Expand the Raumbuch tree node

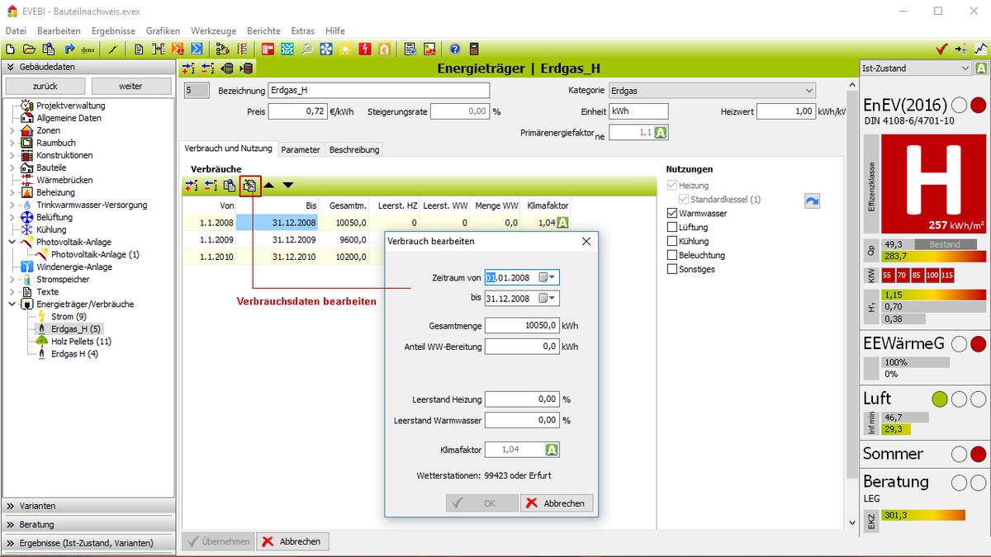point(12,143)
